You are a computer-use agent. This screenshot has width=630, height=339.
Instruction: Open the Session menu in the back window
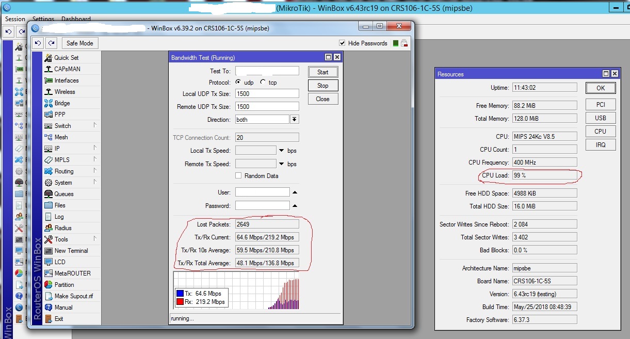click(x=15, y=19)
